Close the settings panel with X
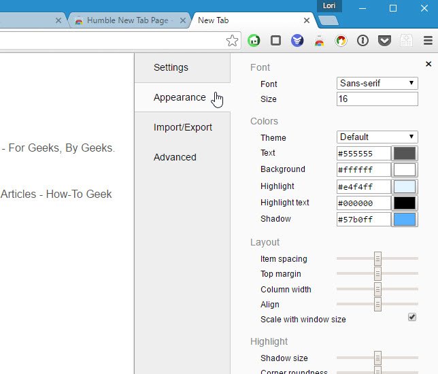 (x=428, y=64)
